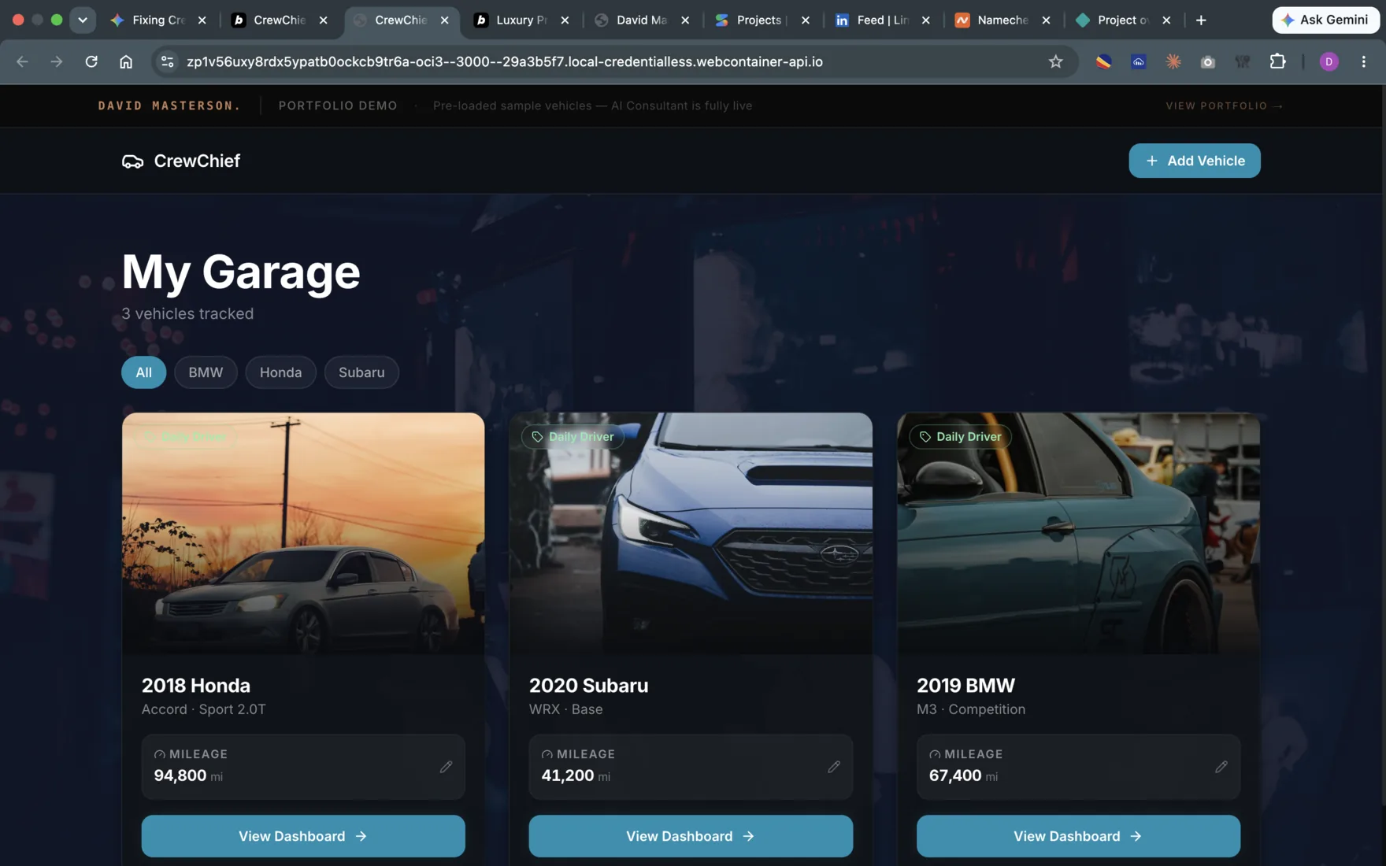Click the orange starburst extension icon
1386x866 pixels.
tap(1173, 61)
